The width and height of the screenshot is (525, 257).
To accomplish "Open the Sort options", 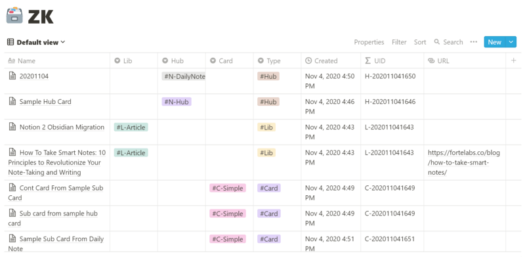I will point(420,42).
